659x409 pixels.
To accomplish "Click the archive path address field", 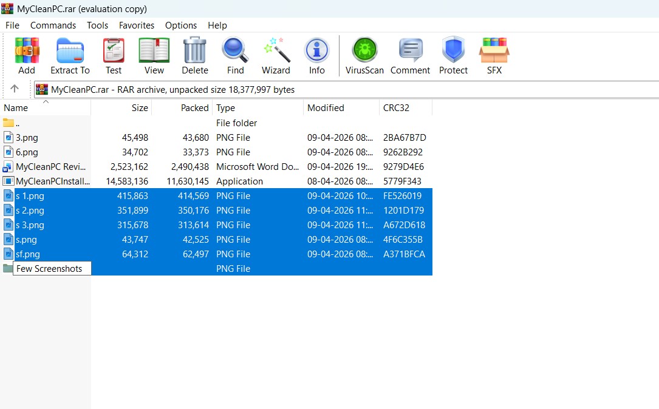I will (346, 89).
